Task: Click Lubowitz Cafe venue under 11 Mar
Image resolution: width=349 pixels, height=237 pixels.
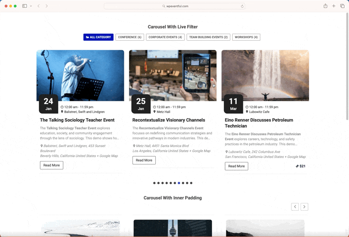Action: [x=259, y=112]
